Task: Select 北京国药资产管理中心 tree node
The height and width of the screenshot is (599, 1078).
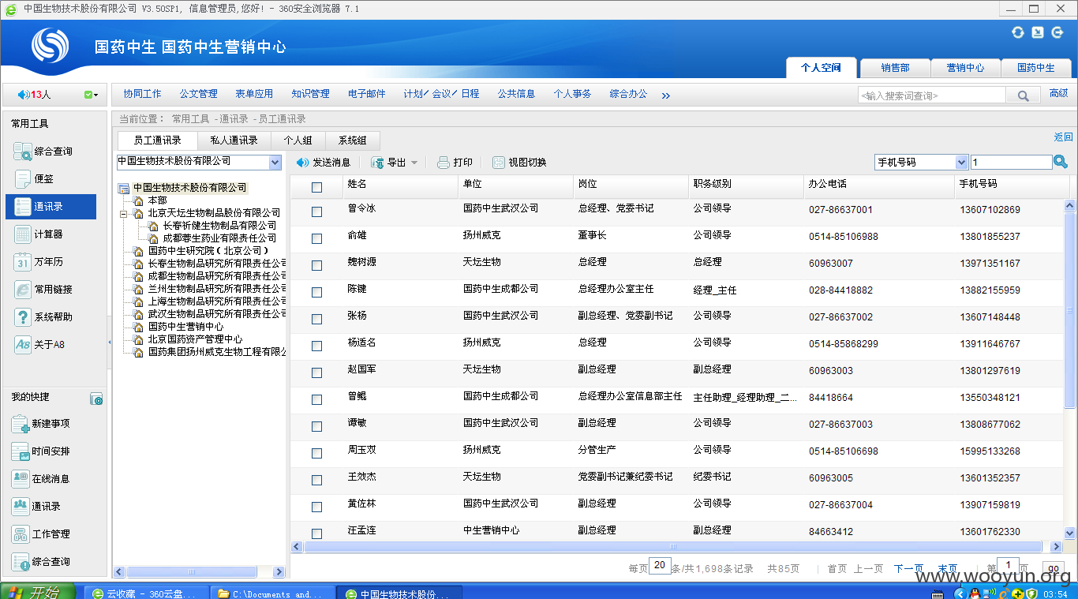Action: (195, 339)
